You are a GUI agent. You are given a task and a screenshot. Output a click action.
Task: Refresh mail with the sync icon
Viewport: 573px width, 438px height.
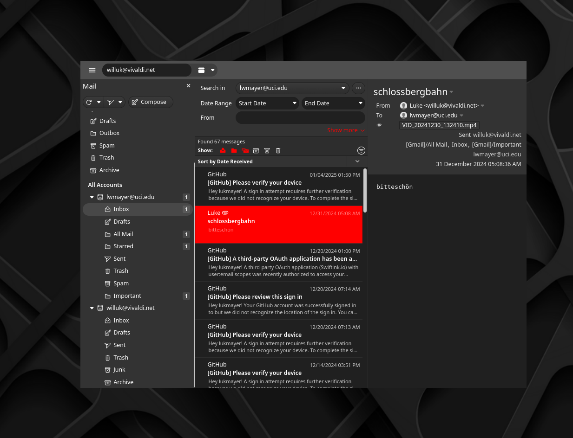tap(89, 102)
